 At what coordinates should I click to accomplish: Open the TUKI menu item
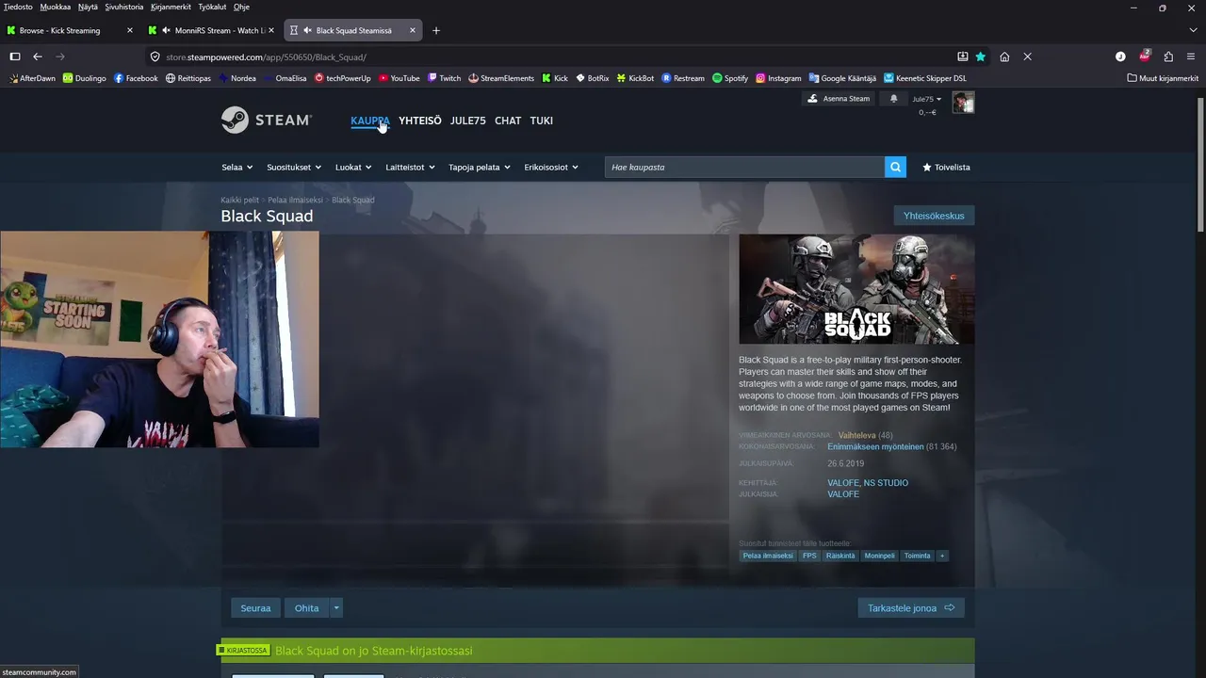click(x=541, y=121)
